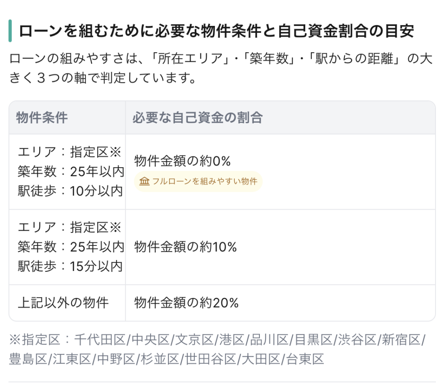Screen dimensions: 442x388
Task: Click the horizontal divider below the footnote
Action: click(222, 382)
